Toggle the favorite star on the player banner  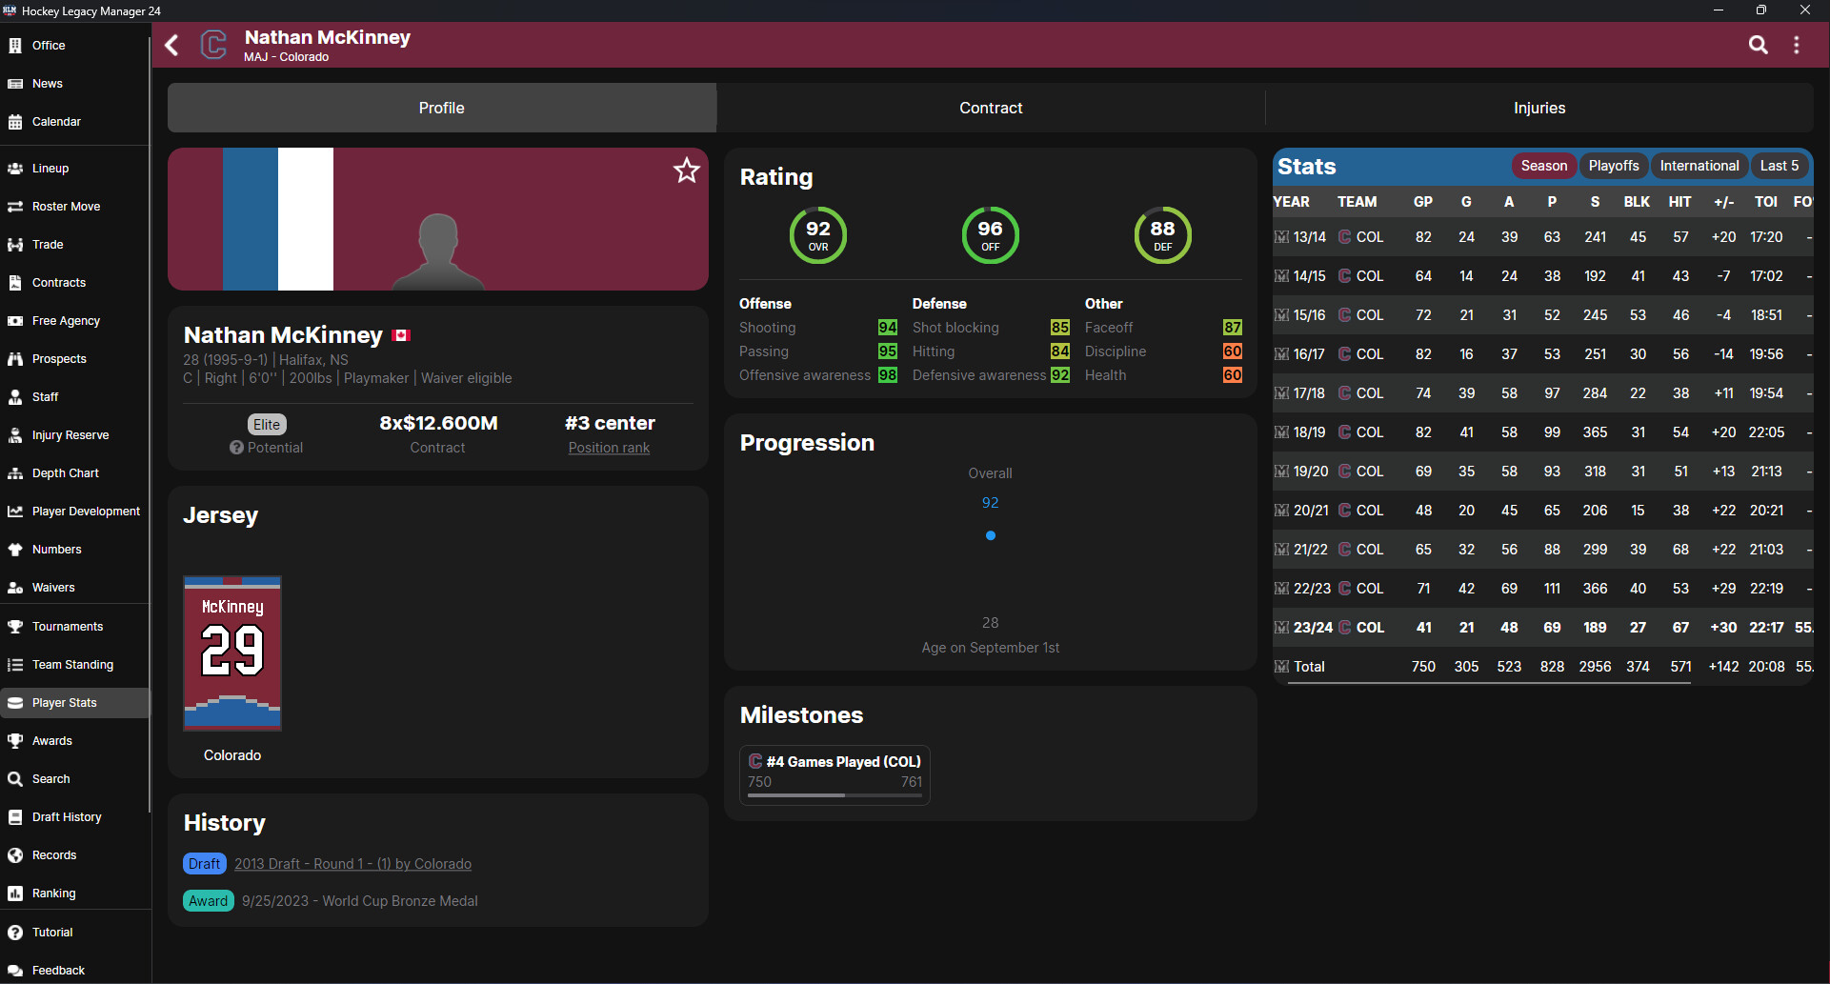[x=687, y=171]
